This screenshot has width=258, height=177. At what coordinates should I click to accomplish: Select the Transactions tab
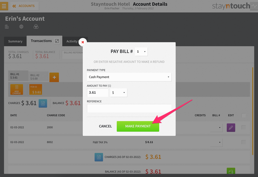tap(41, 41)
